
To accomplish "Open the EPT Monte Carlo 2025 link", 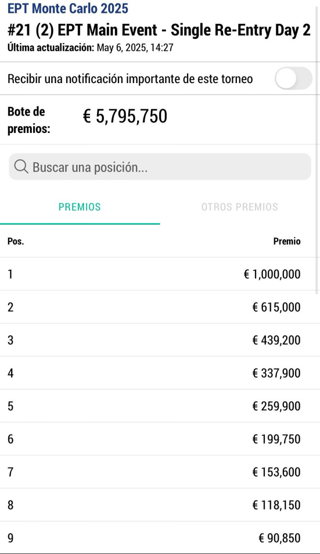I will pyautogui.click(x=68, y=8).
